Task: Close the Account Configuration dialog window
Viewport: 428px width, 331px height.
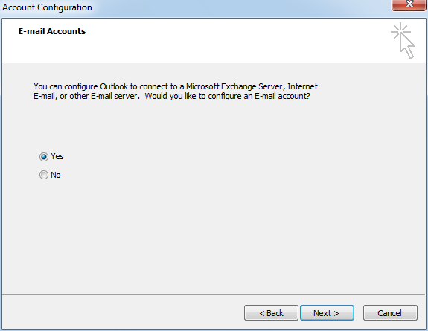Action: [409, 4]
